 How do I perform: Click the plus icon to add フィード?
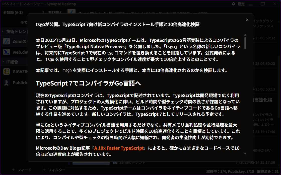[x=13, y=170]
